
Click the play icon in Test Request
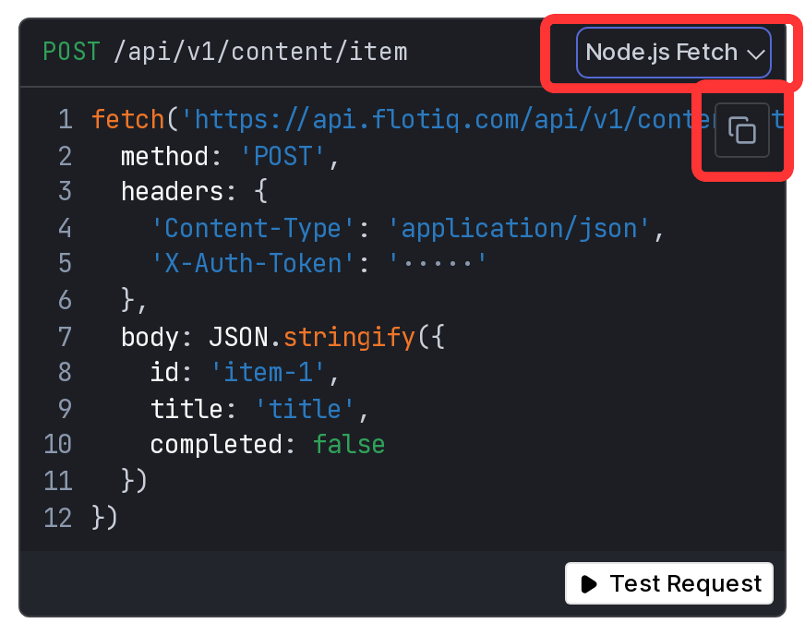pyautogui.click(x=589, y=583)
